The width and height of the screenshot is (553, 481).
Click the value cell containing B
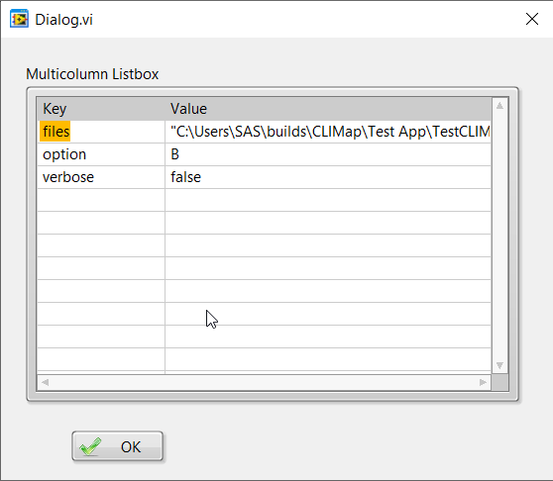click(x=328, y=154)
